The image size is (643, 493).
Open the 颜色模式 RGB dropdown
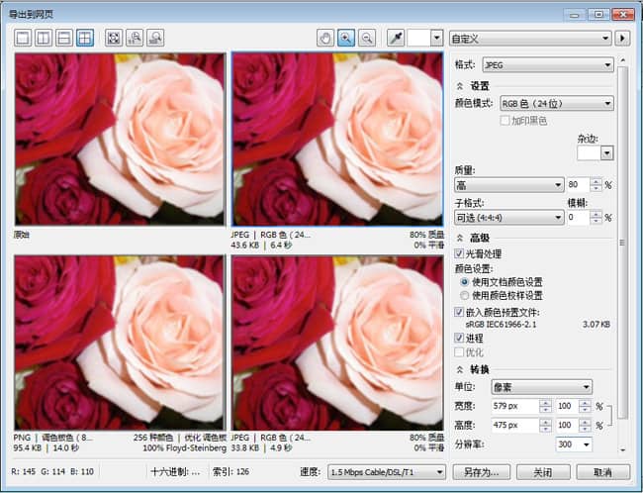pyautogui.click(x=557, y=103)
